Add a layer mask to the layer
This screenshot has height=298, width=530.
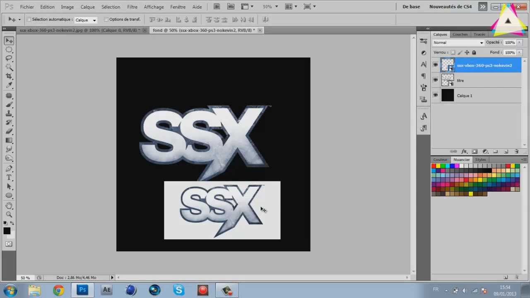pyautogui.click(x=475, y=151)
